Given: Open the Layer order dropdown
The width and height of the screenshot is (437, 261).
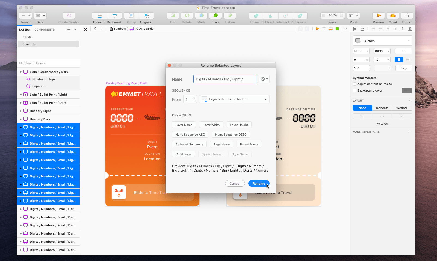Looking at the screenshot, I should 234,99.
